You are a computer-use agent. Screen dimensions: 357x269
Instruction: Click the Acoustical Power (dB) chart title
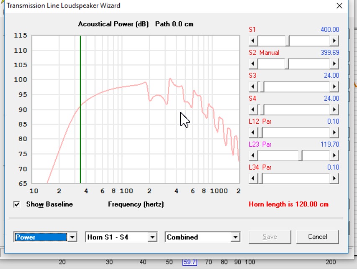pos(113,24)
